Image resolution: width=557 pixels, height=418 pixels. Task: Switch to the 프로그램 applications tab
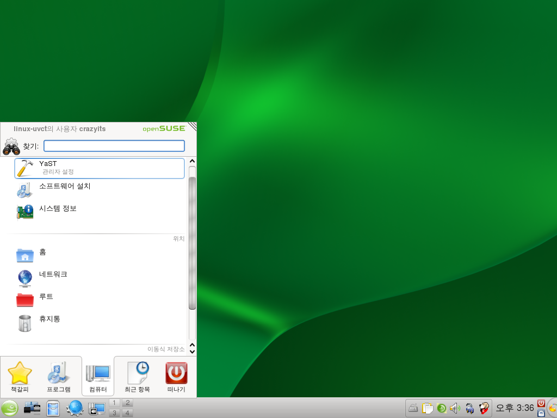pyautogui.click(x=59, y=377)
